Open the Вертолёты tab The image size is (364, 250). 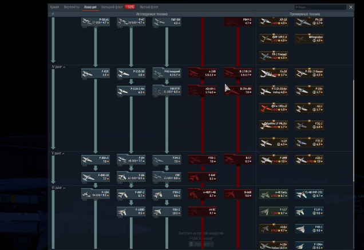point(71,7)
